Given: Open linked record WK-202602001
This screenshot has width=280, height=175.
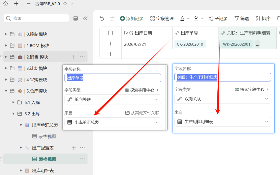Looking at the screenshot, I should coord(237,44).
